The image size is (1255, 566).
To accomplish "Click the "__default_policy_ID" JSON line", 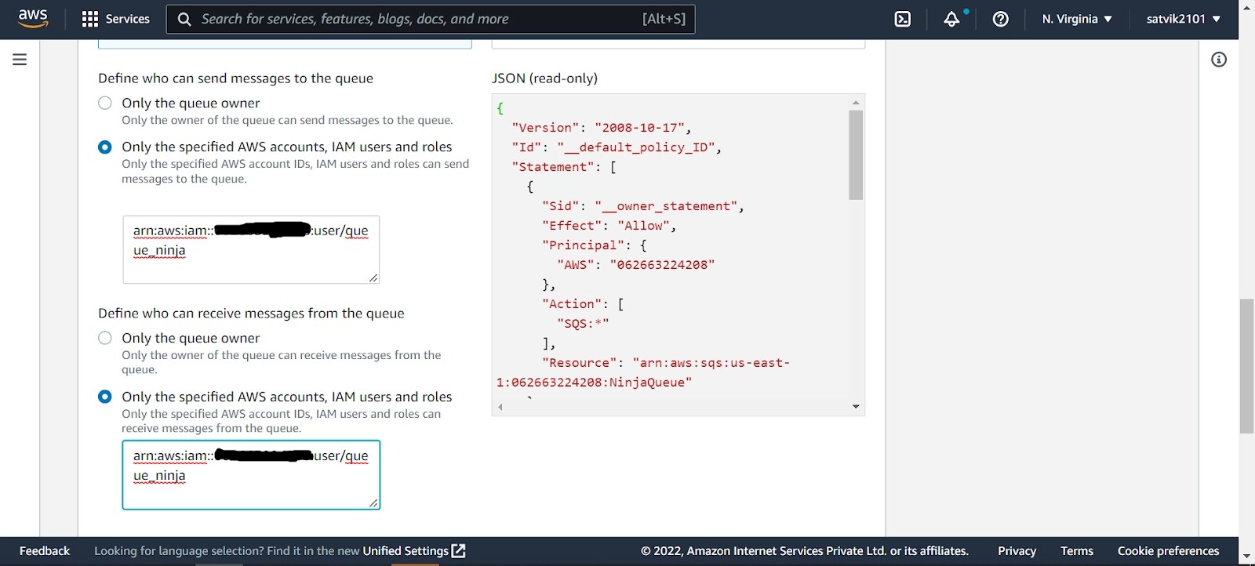I will pos(617,147).
